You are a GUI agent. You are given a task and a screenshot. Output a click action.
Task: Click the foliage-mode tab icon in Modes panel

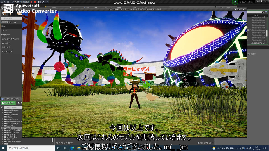tap(19, 13)
